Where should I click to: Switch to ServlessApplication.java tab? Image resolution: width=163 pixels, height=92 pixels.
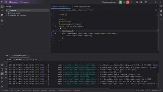[81, 7]
